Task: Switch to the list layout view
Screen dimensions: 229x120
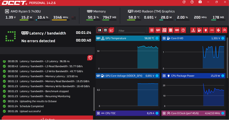Action: (x=99, y=30)
